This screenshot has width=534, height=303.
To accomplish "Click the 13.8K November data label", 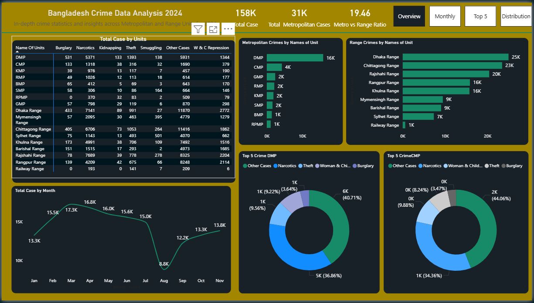I will (x=220, y=225).
